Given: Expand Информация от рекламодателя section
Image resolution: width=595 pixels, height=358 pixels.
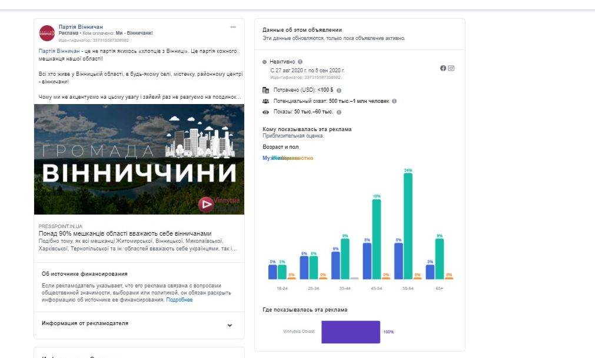Looking at the screenshot, I should pos(230,325).
